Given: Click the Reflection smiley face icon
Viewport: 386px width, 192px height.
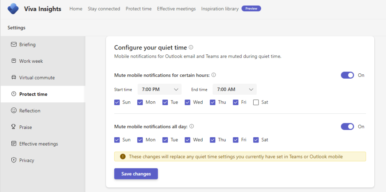Looking at the screenshot, I should (14, 111).
